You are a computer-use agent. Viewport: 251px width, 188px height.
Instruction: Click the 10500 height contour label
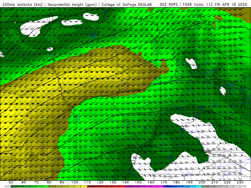(x=186, y=52)
